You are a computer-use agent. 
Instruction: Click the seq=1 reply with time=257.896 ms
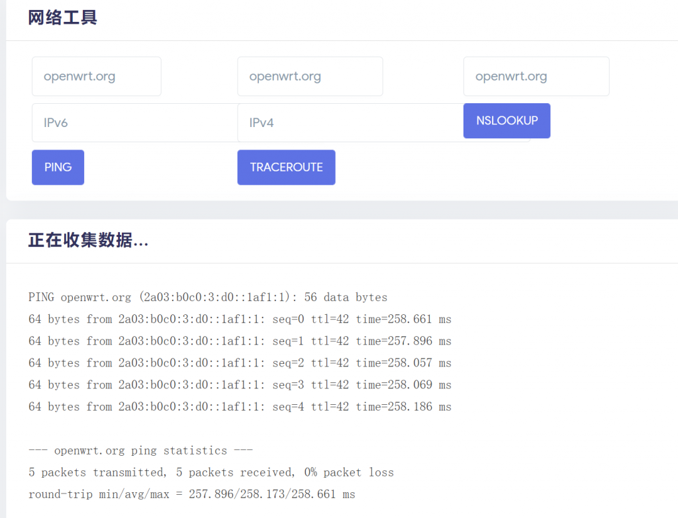[x=240, y=341]
